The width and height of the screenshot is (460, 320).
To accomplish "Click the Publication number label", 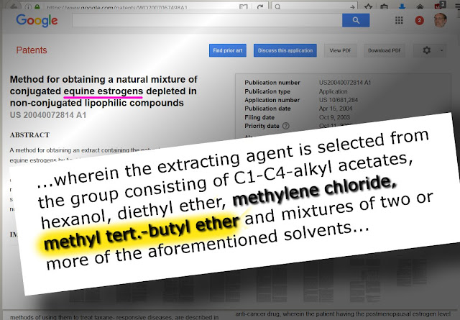I will [x=272, y=83].
